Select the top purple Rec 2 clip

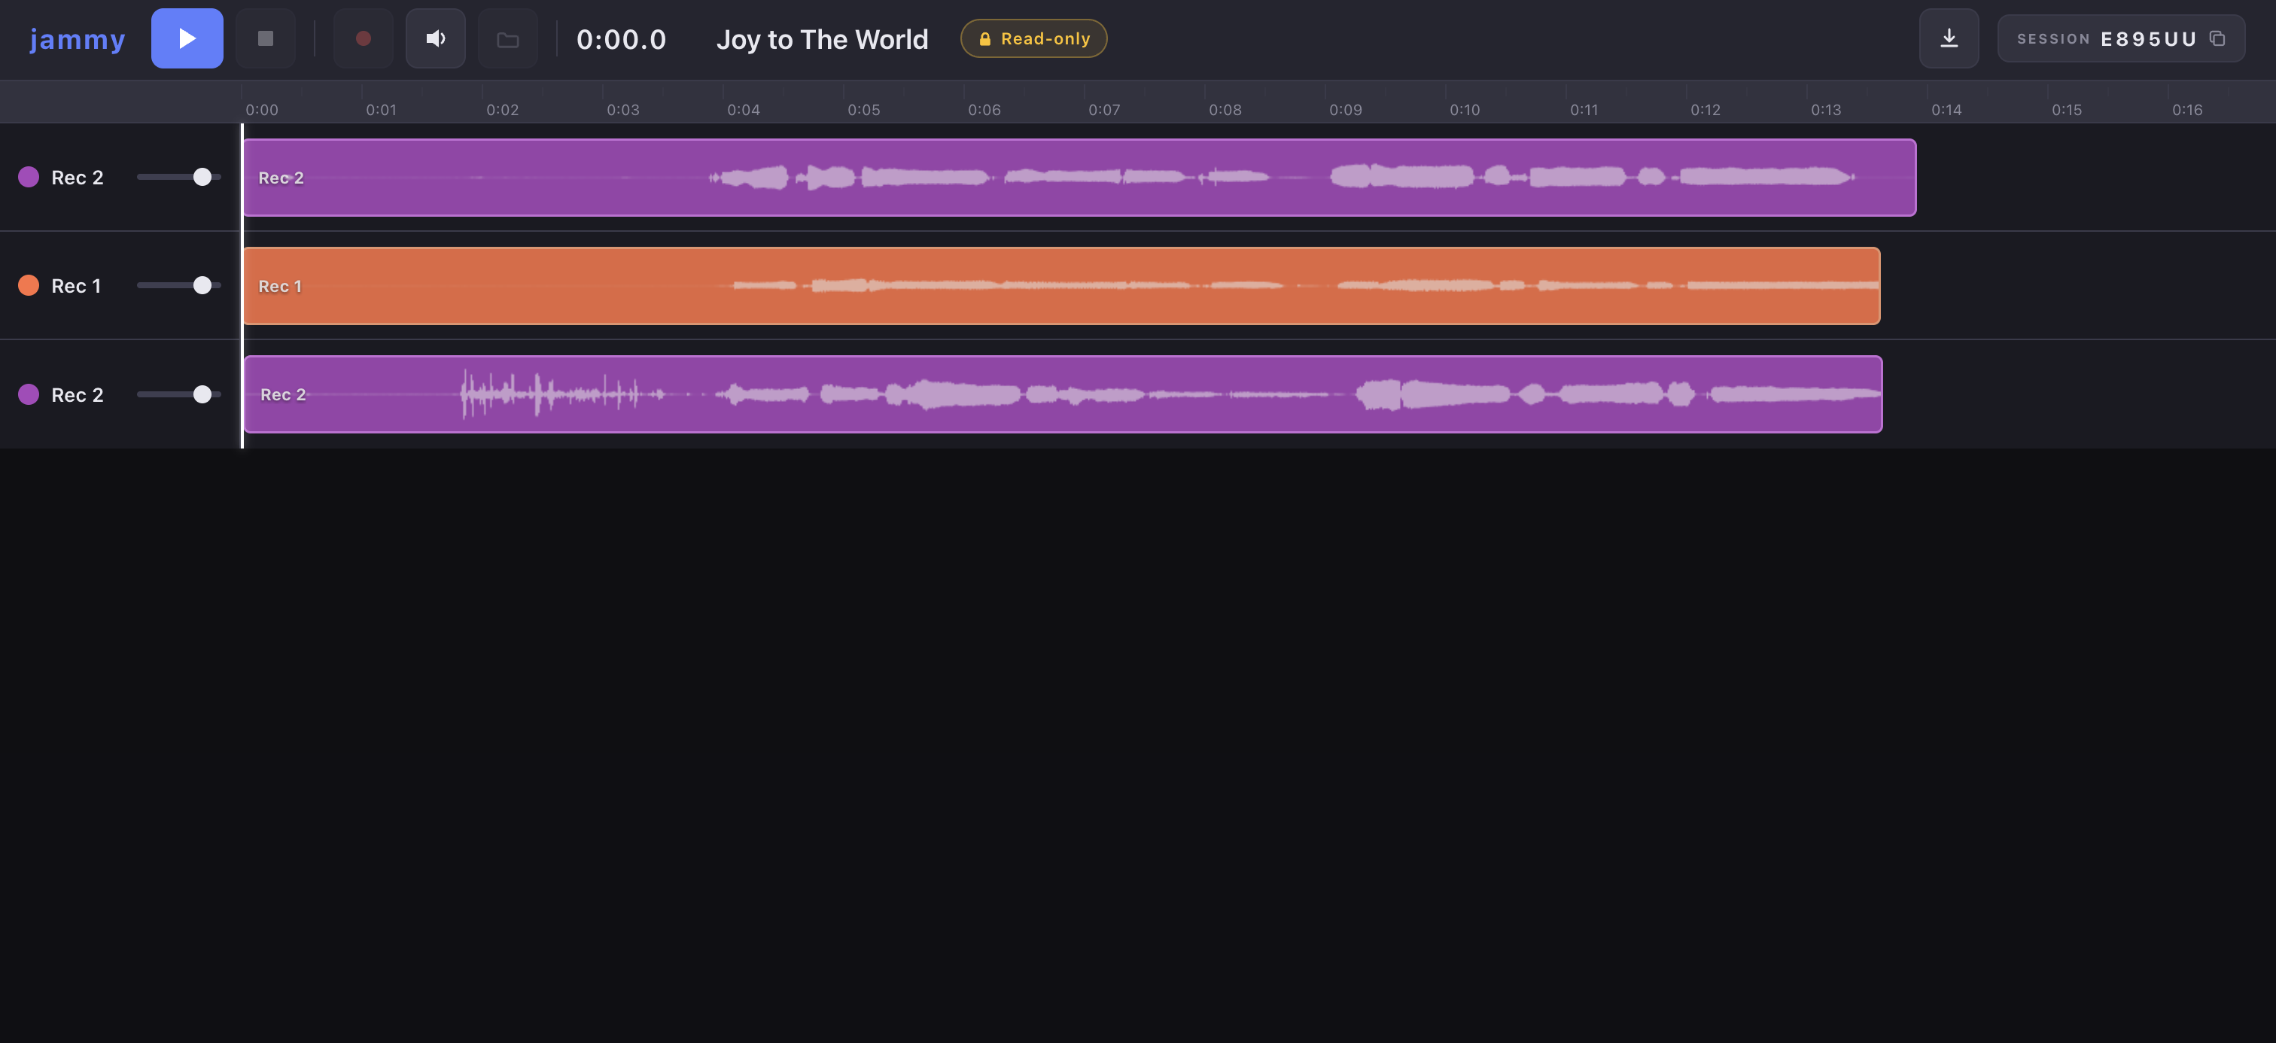[x=1080, y=177]
